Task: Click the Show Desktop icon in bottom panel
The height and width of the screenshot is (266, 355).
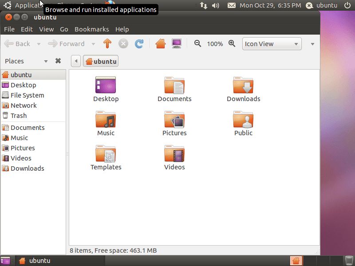Action: click(5, 261)
